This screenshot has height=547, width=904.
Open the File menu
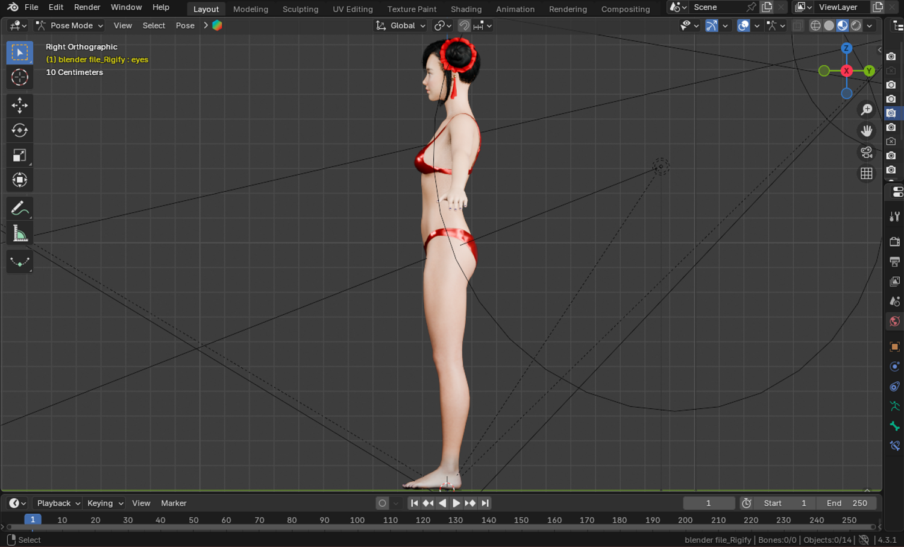pyautogui.click(x=31, y=7)
